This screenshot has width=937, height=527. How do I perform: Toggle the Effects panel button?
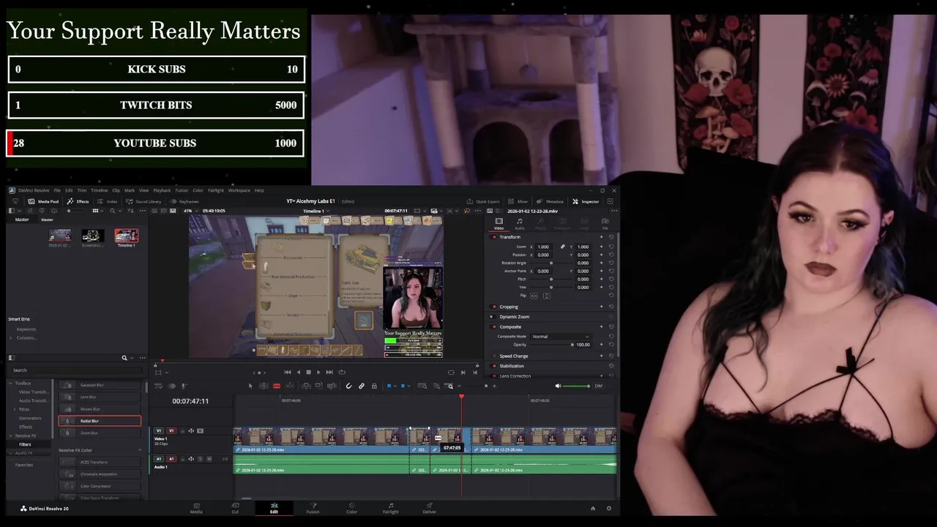(78, 201)
